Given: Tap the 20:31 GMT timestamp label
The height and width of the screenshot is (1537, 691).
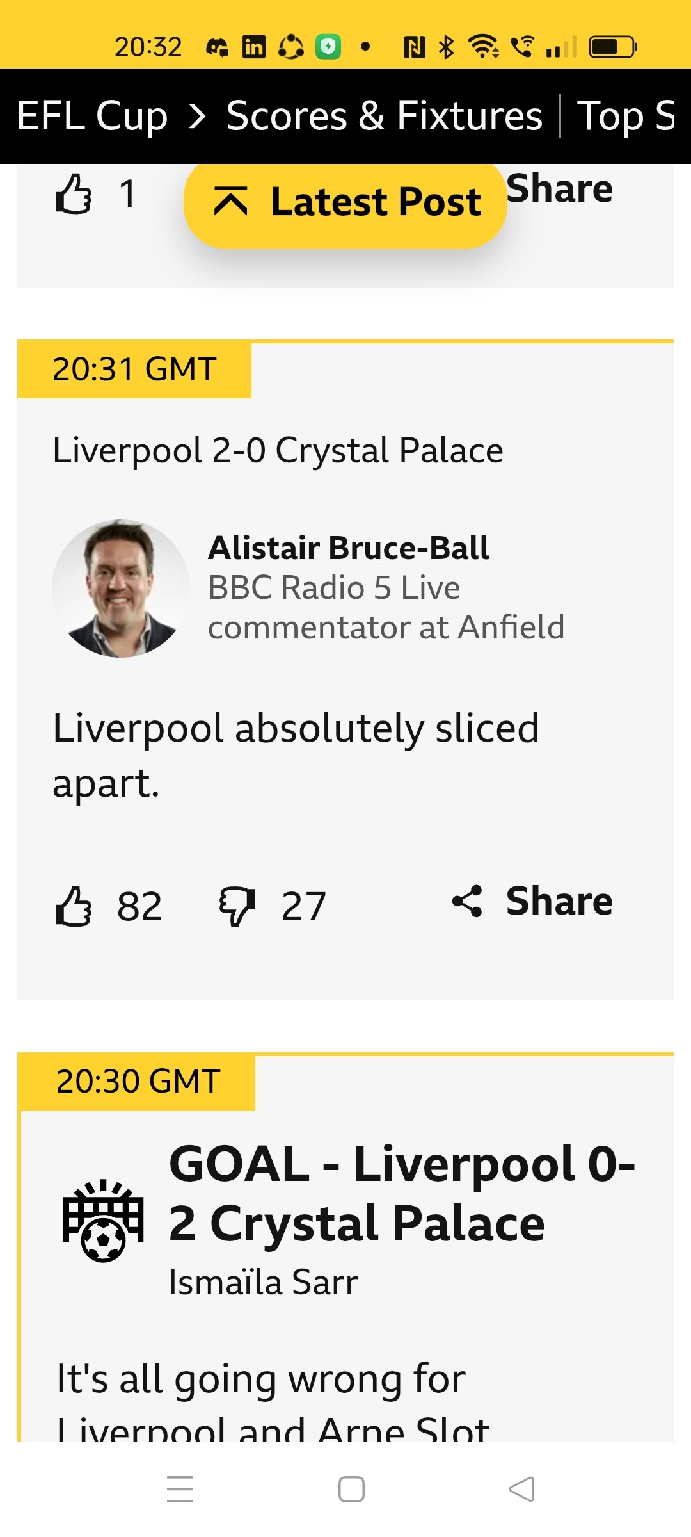Looking at the screenshot, I should [x=134, y=370].
